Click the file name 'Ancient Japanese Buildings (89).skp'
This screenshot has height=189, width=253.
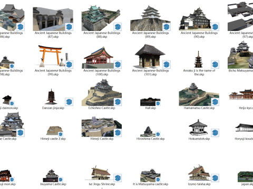pos(150,35)
